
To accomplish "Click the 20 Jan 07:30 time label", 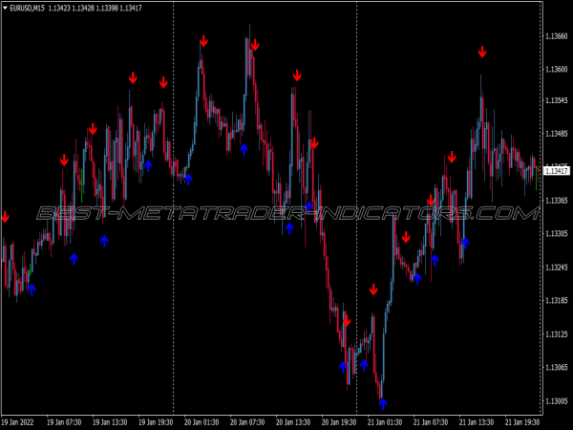I will (247, 422).
